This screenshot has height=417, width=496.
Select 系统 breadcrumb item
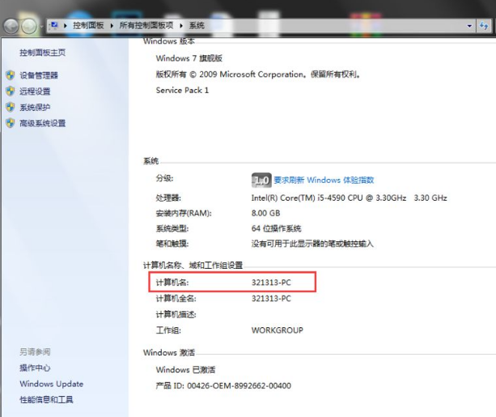pos(197,25)
